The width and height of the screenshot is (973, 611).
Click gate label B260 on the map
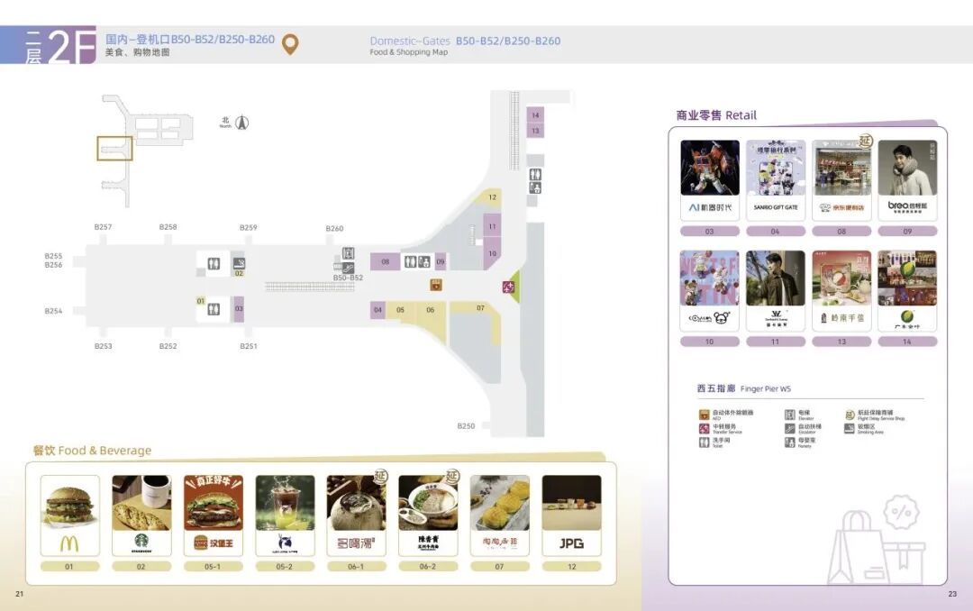pyautogui.click(x=334, y=229)
